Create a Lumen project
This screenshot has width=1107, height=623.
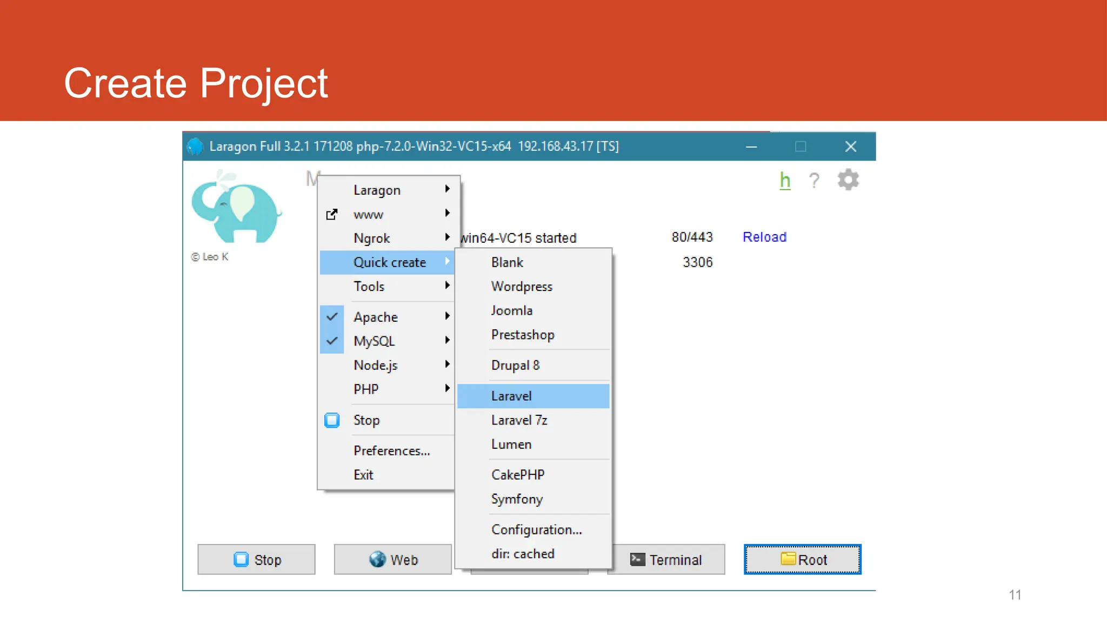pos(534,444)
